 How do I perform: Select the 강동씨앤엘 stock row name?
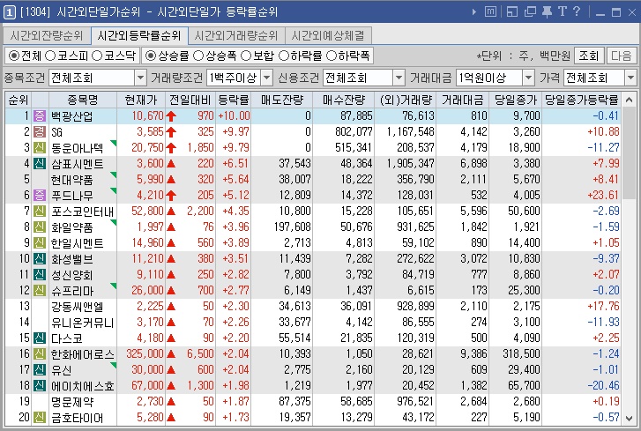78,307
